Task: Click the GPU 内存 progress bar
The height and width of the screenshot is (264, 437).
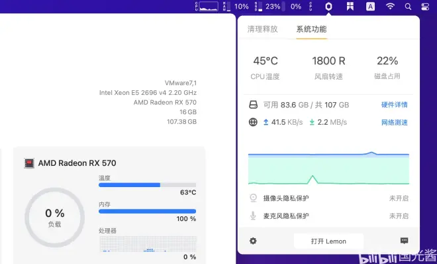Action: click(x=147, y=211)
